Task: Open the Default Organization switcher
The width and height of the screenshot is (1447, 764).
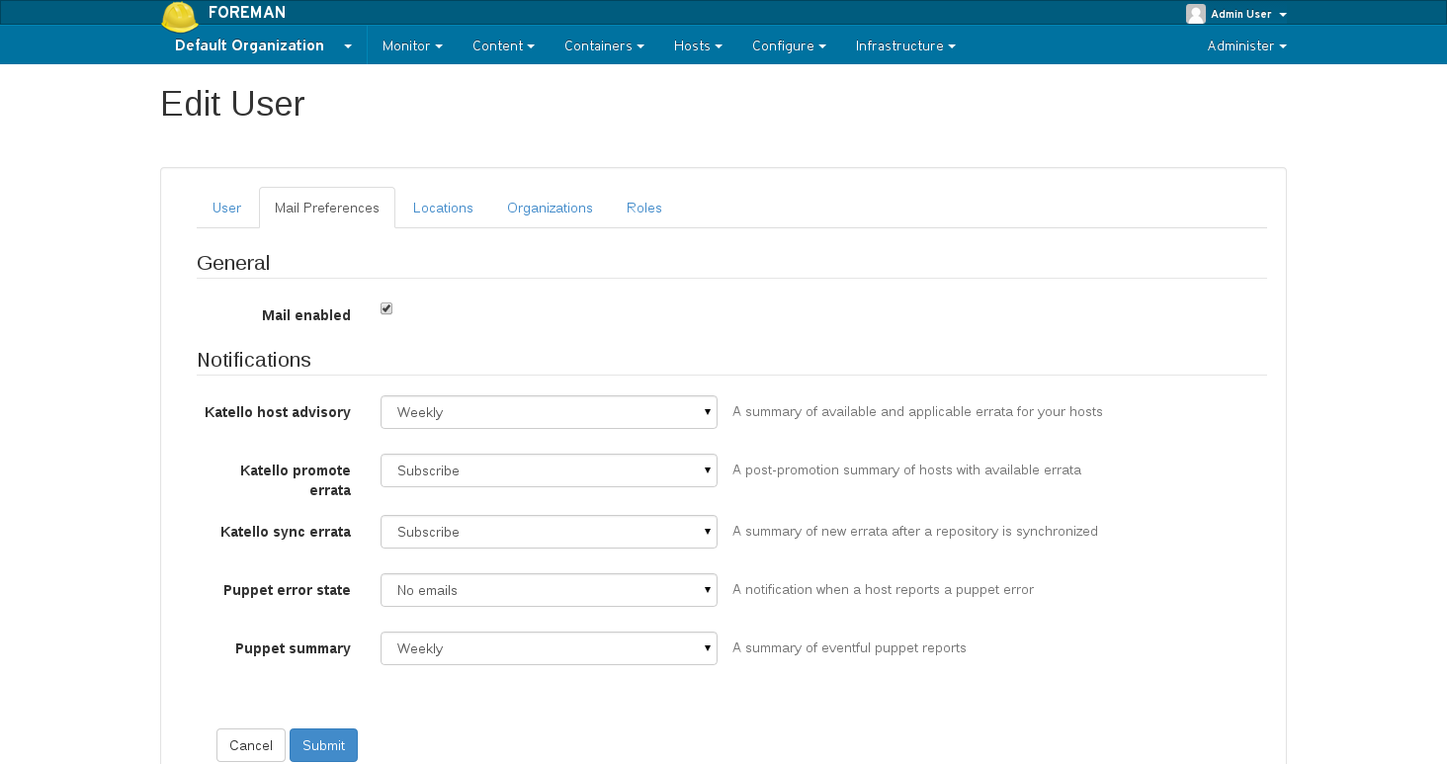Action: point(263,45)
